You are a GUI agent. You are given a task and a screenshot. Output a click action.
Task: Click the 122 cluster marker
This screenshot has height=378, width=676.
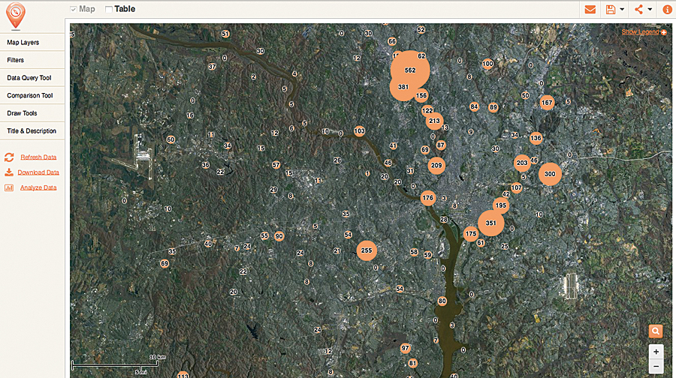pos(427,111)
